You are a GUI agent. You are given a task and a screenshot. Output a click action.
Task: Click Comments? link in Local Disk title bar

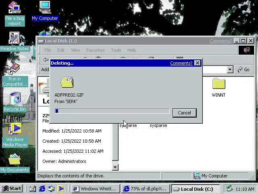coord(221,41)
